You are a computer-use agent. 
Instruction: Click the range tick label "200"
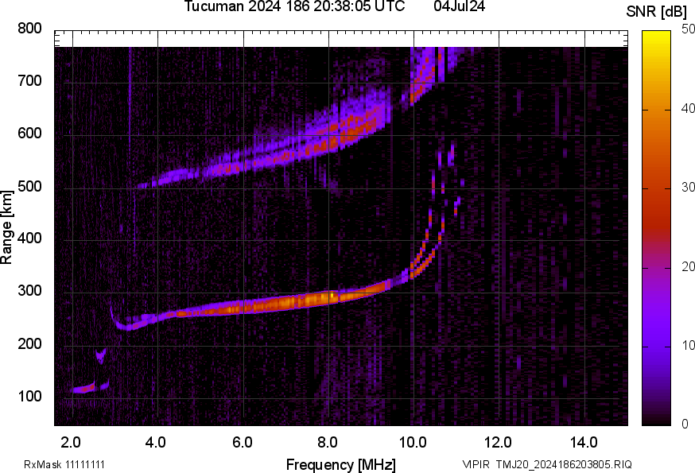[x=29, y=343]
